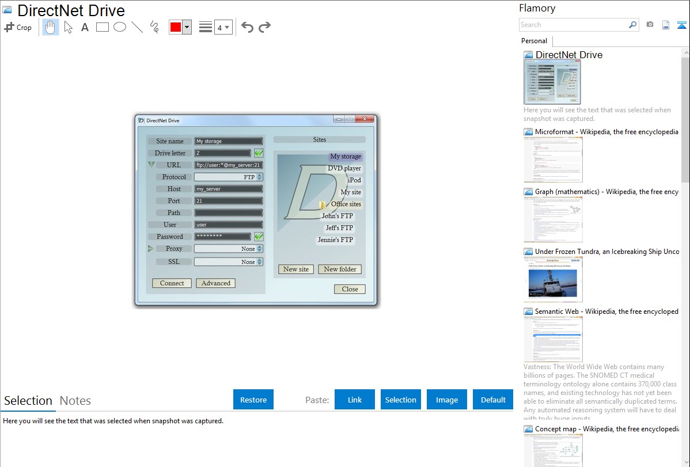Open the Graph (mathematics) snapshot thumbnail

(553, 219)
